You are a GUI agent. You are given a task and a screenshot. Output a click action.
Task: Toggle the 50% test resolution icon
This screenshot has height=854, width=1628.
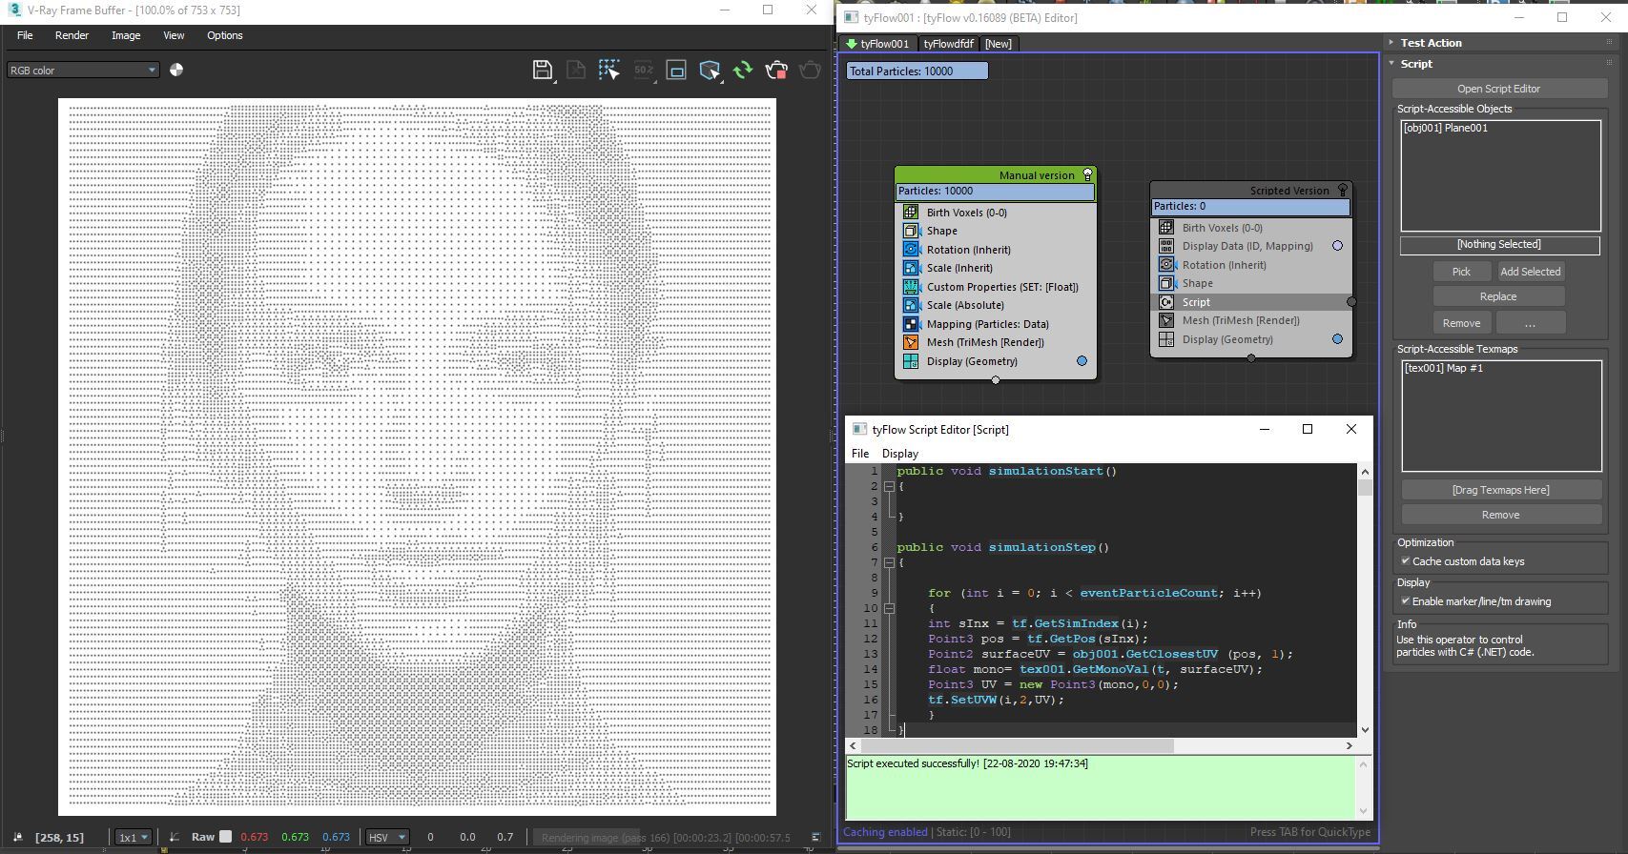click(x=644, y=70)
